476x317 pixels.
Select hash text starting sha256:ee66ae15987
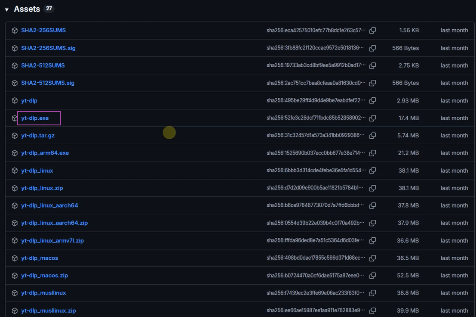click(316, 311)
